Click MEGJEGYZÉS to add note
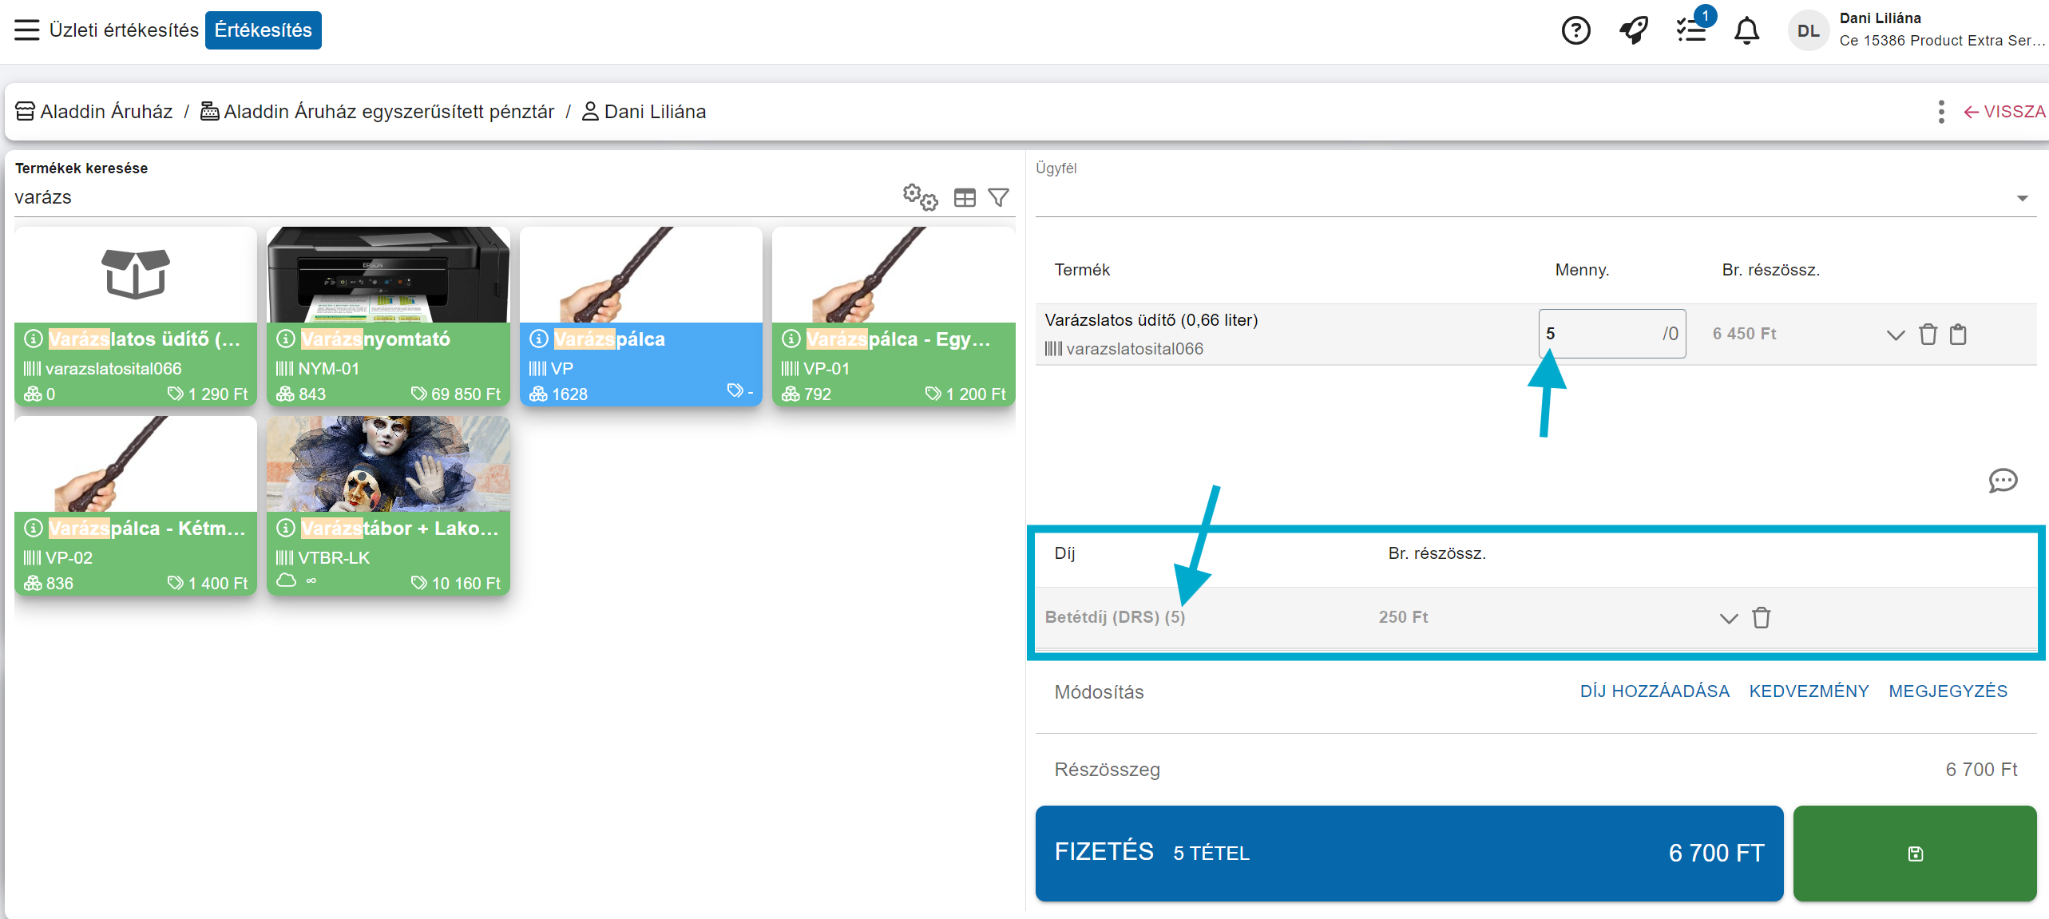This screenshot has height=919, width=2049. (x=1948, y=691)
